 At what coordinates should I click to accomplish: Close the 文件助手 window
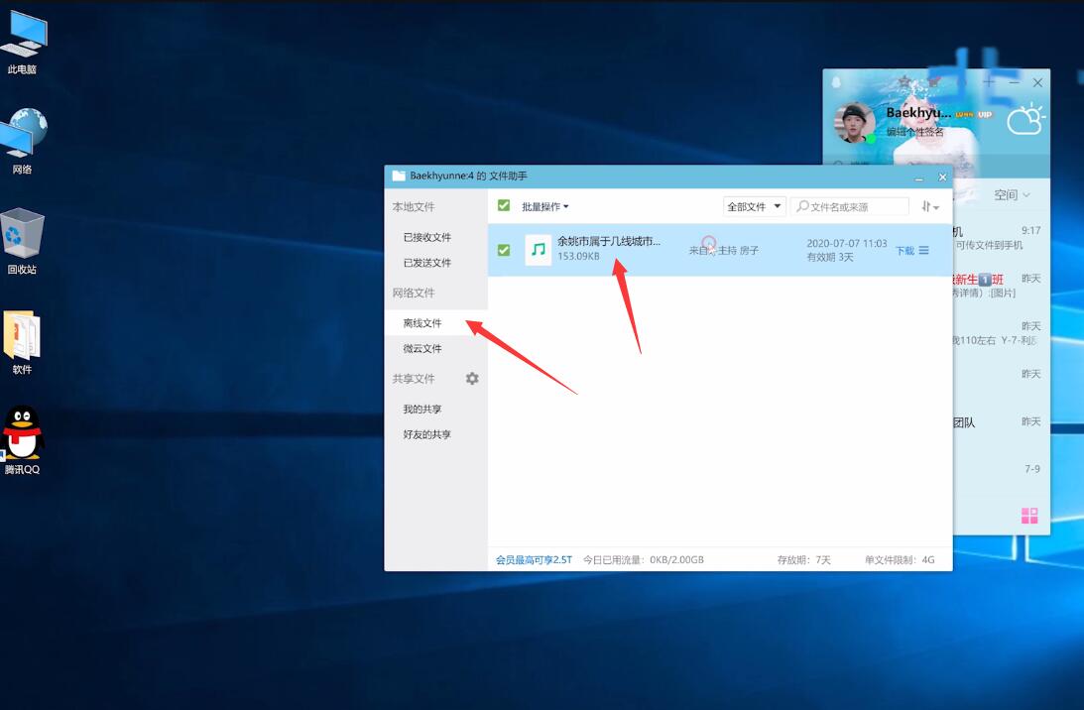coord(942,177)
